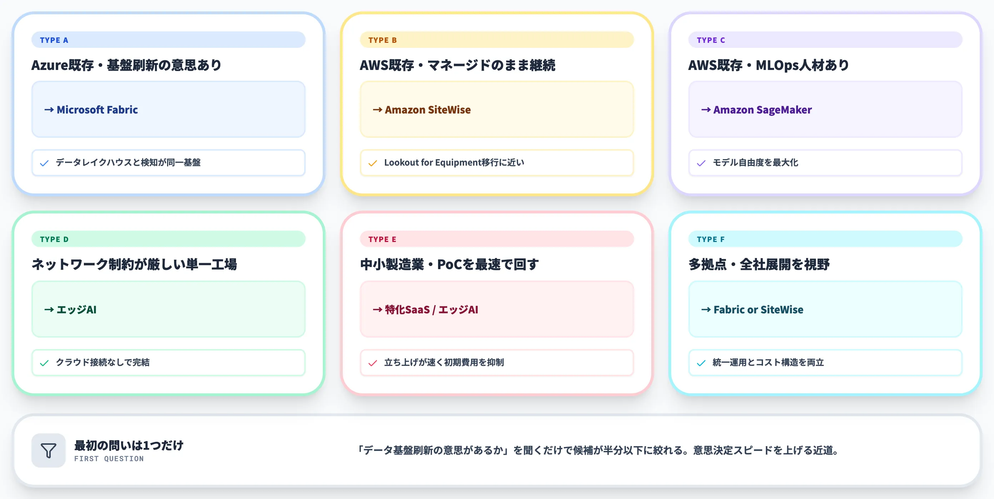This screenshot has height=499, width=994.
Task: Open the エッジAI recommendation box
Action: tap(168, 309)
